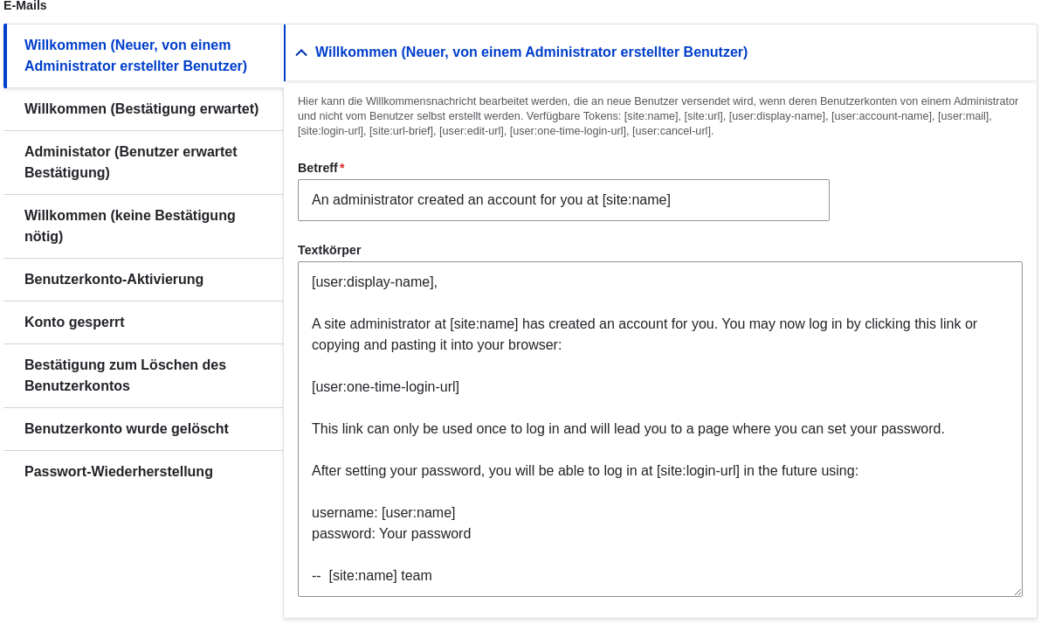Select the active Willkommen (Neuer, Administrator) tab
The image size is (1041, 624).
pyautogui.click(x=143, y=56)
